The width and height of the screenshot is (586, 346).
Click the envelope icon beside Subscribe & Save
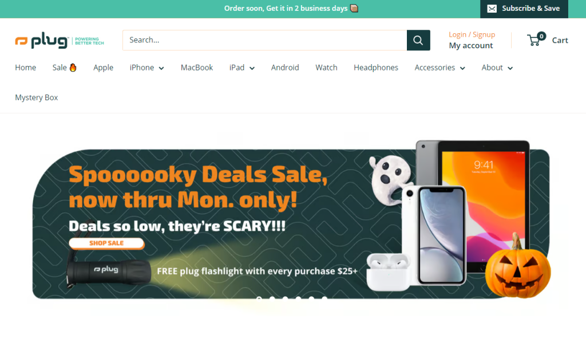(492, 9)
